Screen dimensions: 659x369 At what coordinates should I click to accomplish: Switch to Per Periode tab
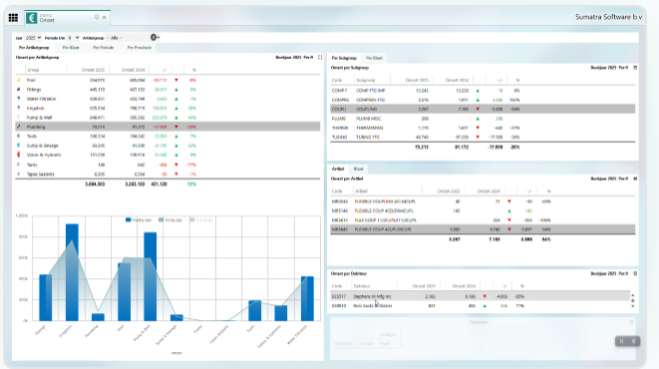[104, 48]
